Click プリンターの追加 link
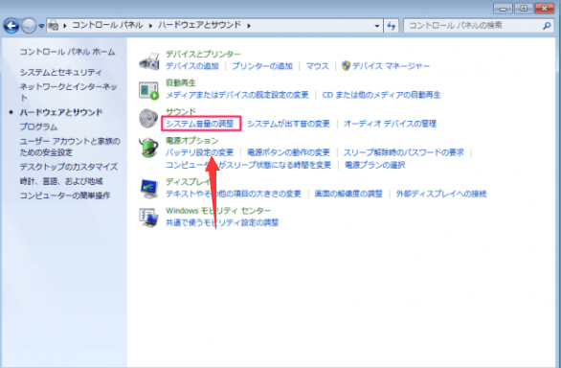 click(x=262, y=66)
